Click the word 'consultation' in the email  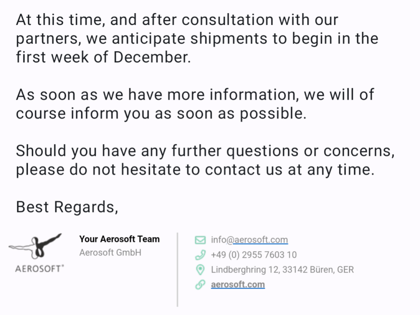click(x=227, y=20)
